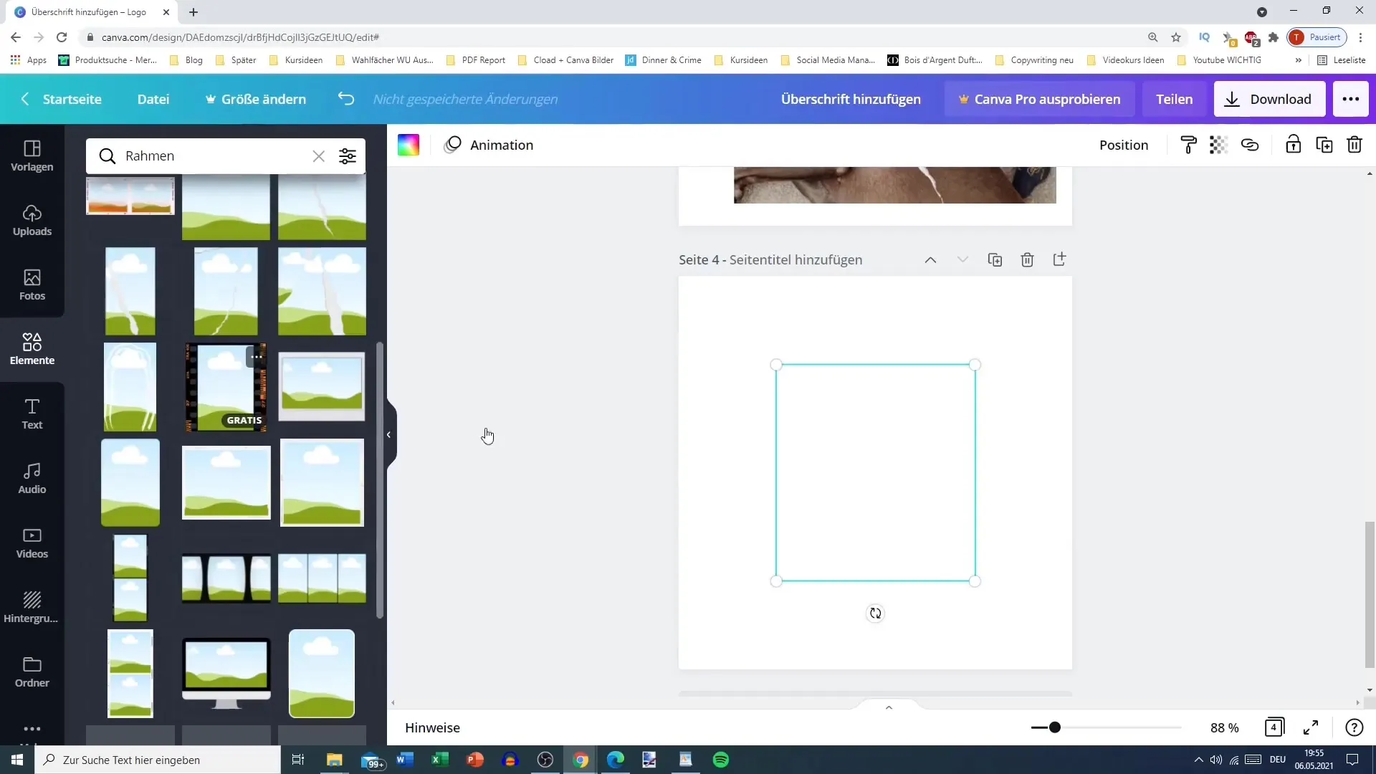This screenshot has width=1376, height=774.
Task: Click the lock icon in toolbar
Action: click(1294, 145)
